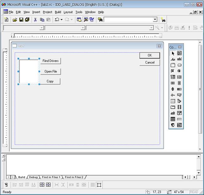
Task: Choose the Tab Control tool
Action: (173, 107)
